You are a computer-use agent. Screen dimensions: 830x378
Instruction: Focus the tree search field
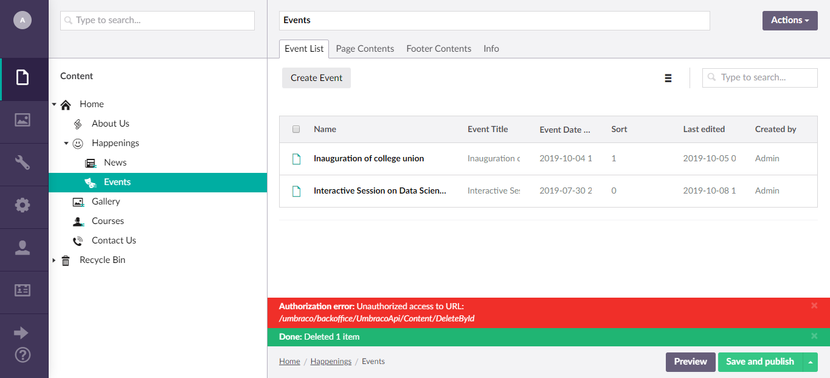pos(157,20)
